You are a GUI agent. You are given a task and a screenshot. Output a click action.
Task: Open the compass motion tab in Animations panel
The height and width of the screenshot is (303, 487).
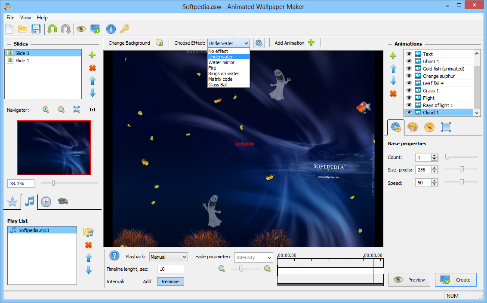429,127
